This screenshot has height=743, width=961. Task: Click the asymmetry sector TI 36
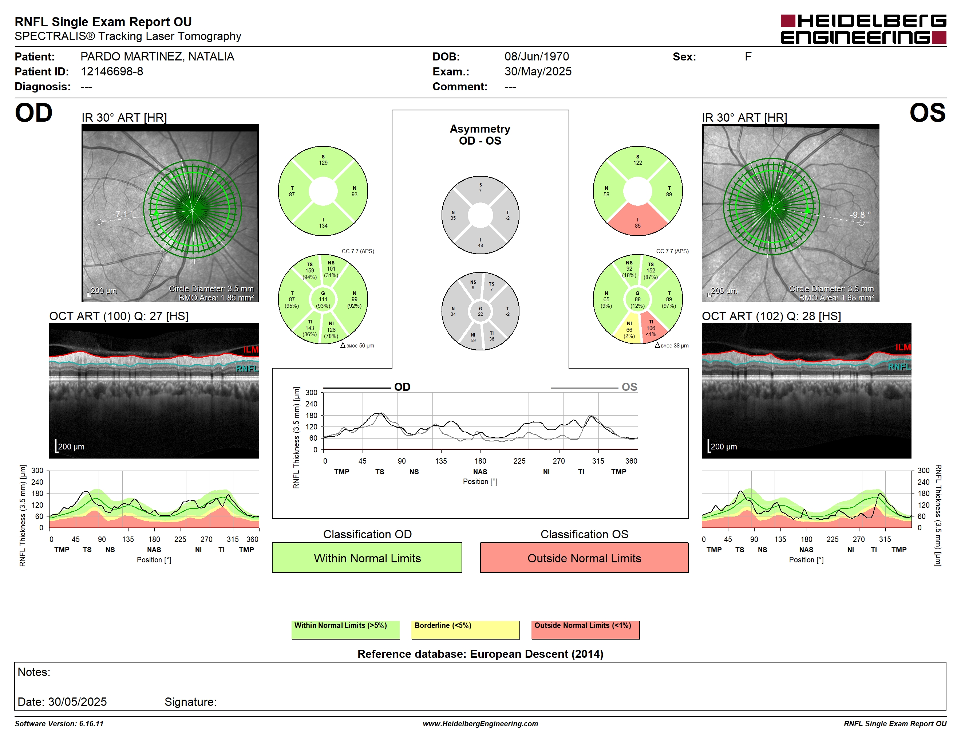point(491,336)
